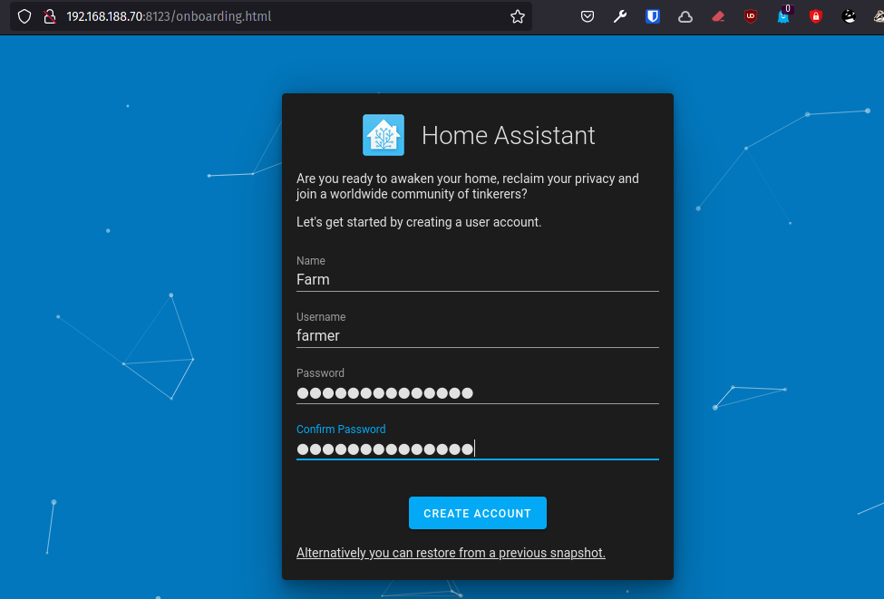Follow the restore from previous snapshot link
The height and width of the screenshot is (599, 884).
point(451,553)
